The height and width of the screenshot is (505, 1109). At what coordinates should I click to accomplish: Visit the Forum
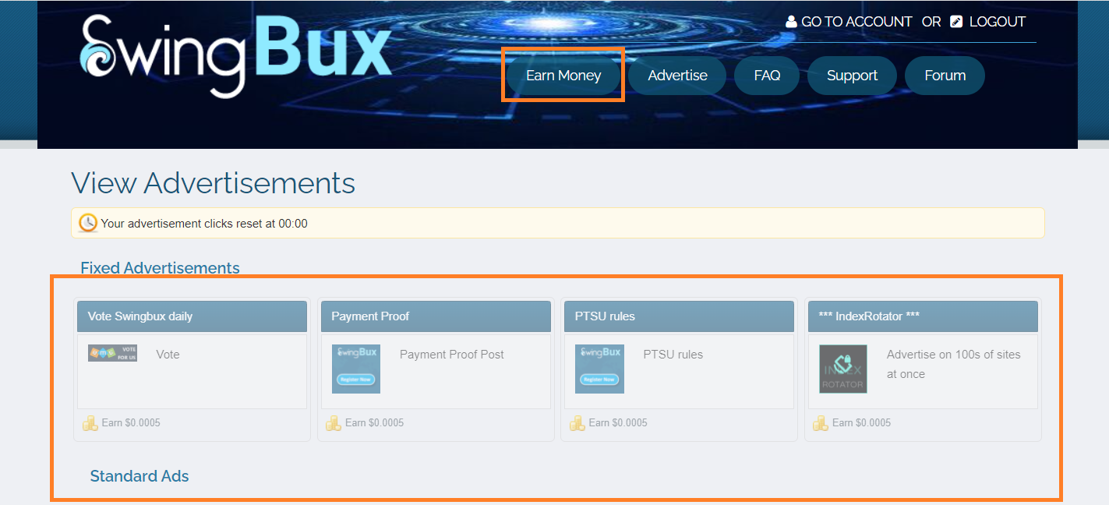pyautogui.click(x=945, y=76)
